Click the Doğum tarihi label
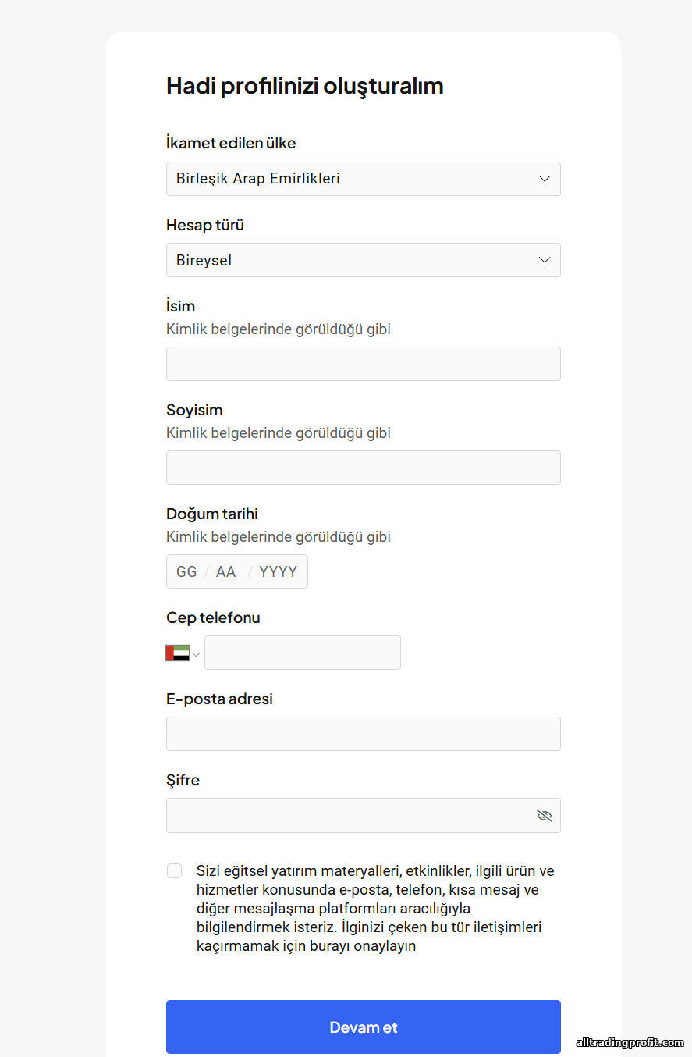Image resolution: width=692 pixels, height=1057 pixels. point(212,514)
